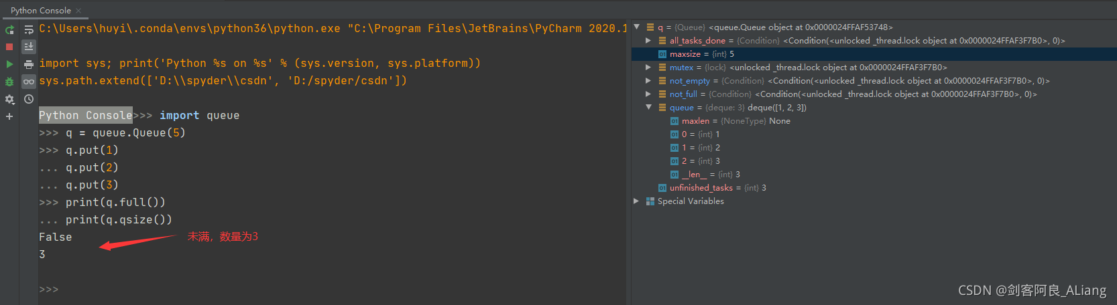
Task: Toggle show variables glasses button
Action: pos(29,82)
